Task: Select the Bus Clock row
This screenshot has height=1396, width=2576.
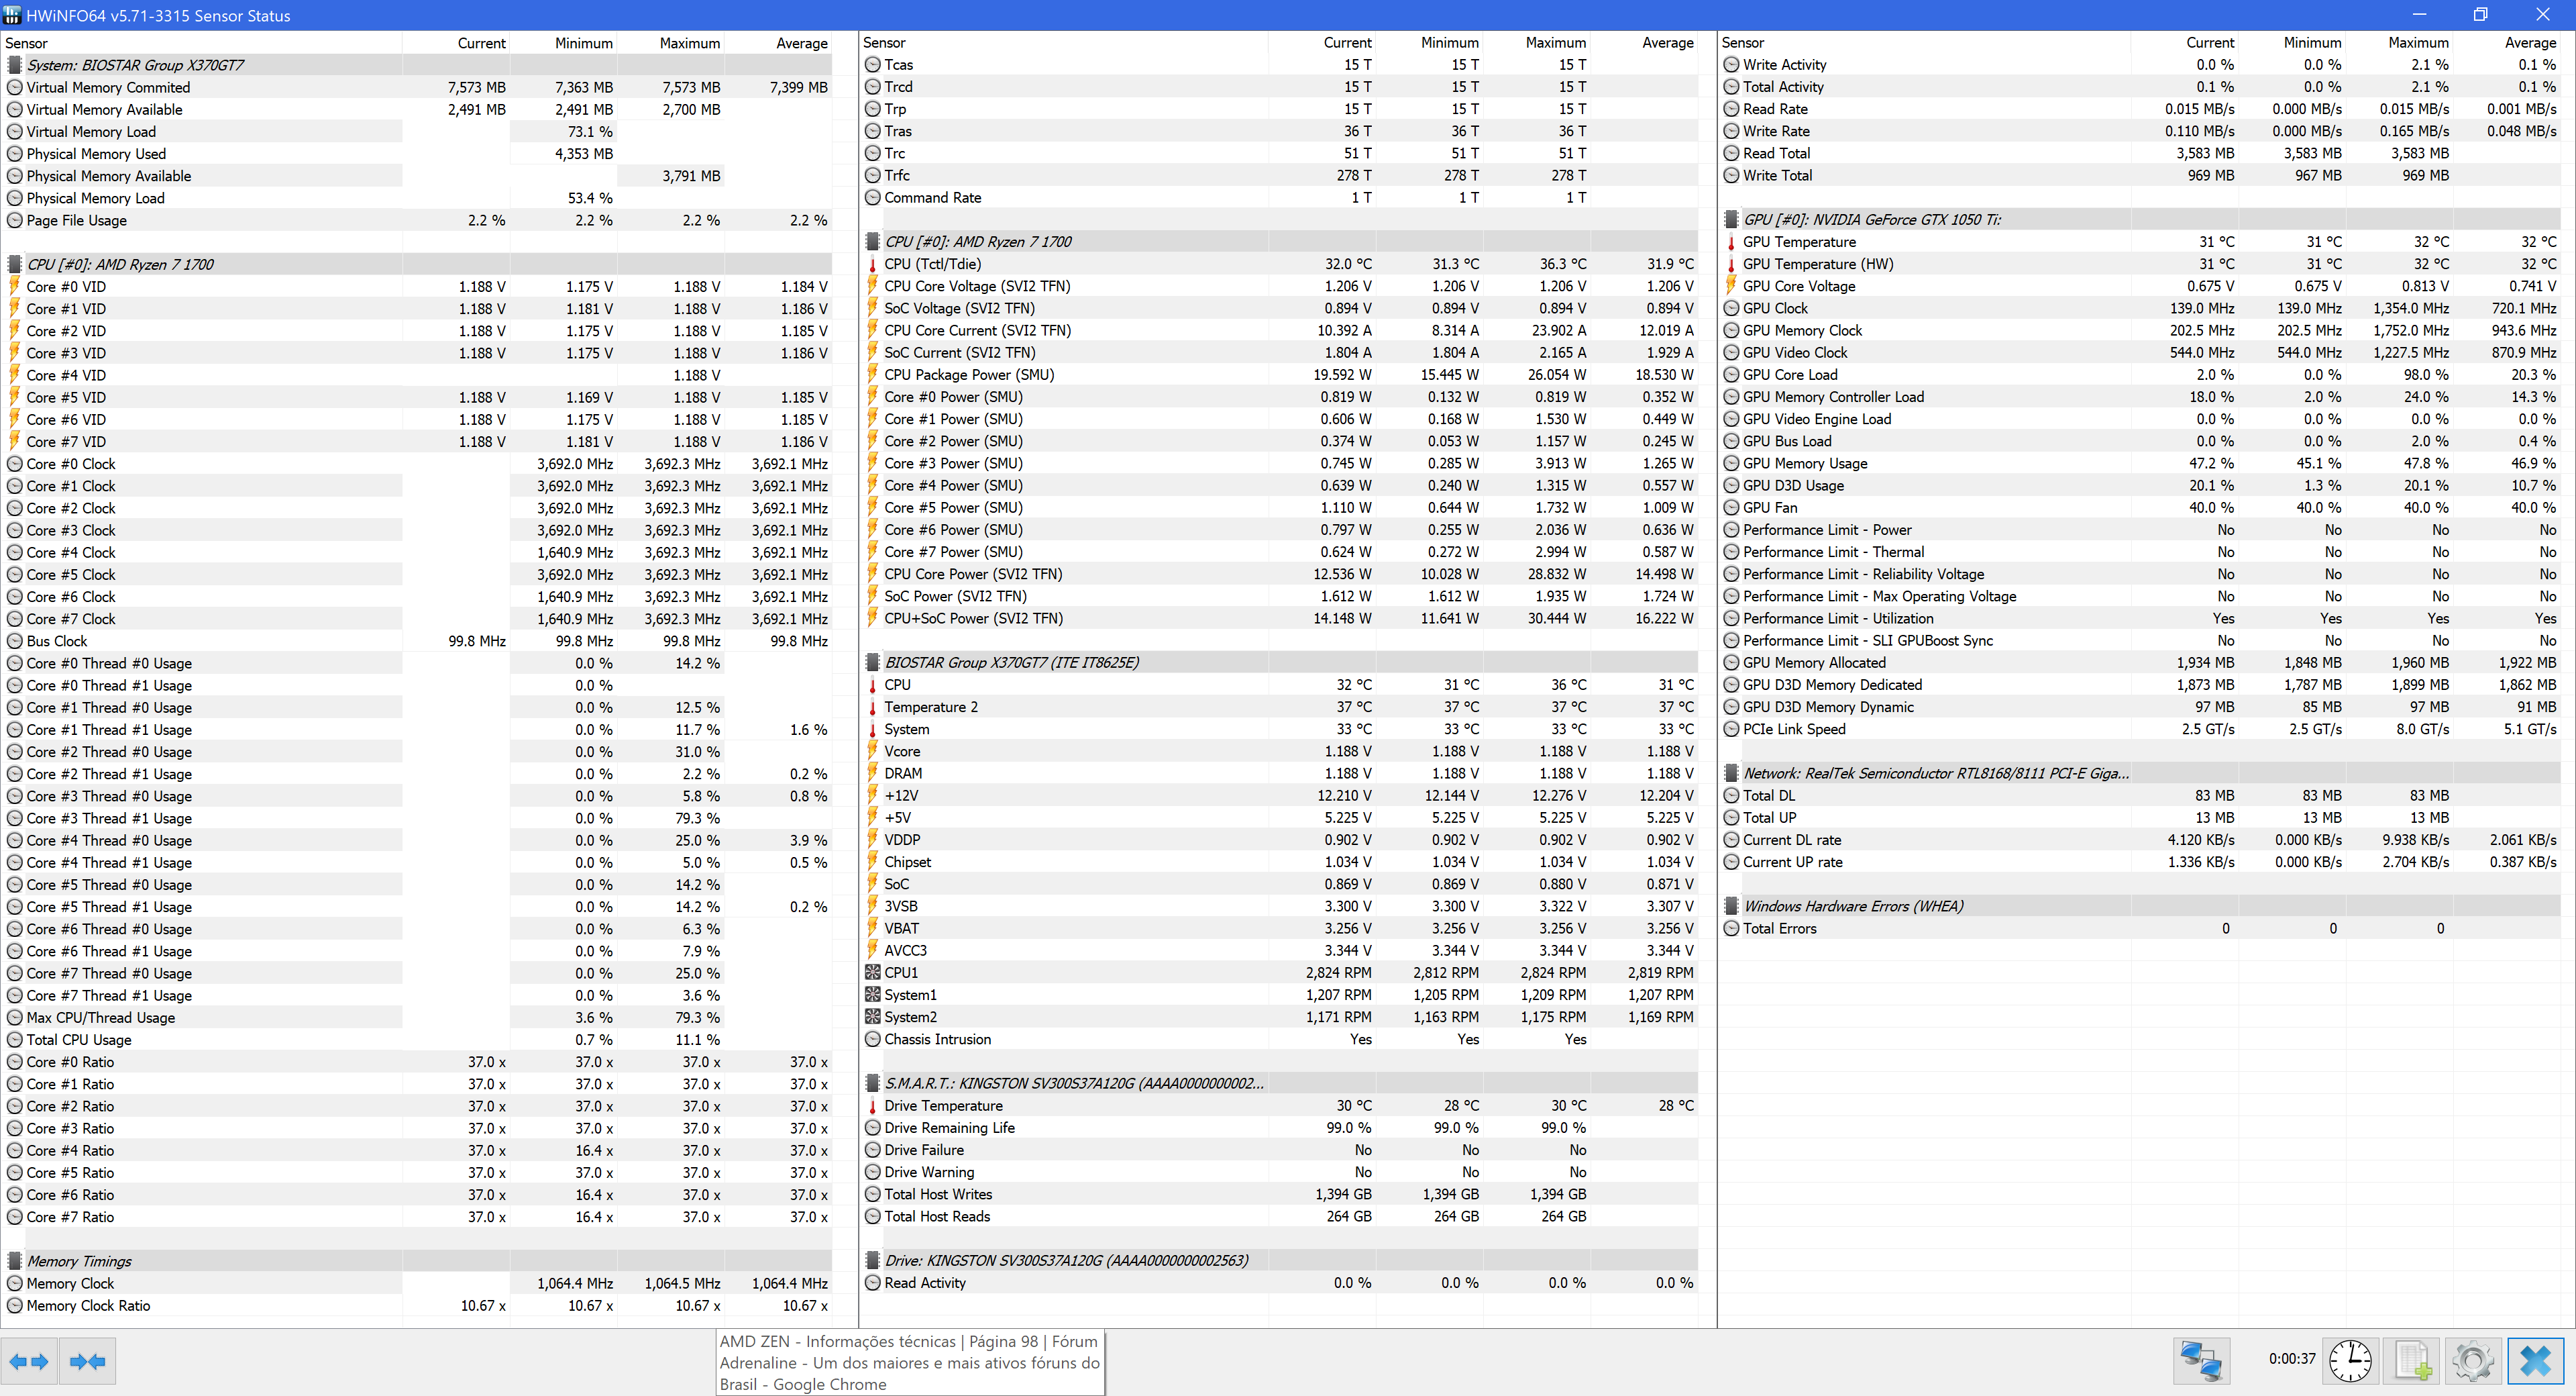Action: point(418,642)
